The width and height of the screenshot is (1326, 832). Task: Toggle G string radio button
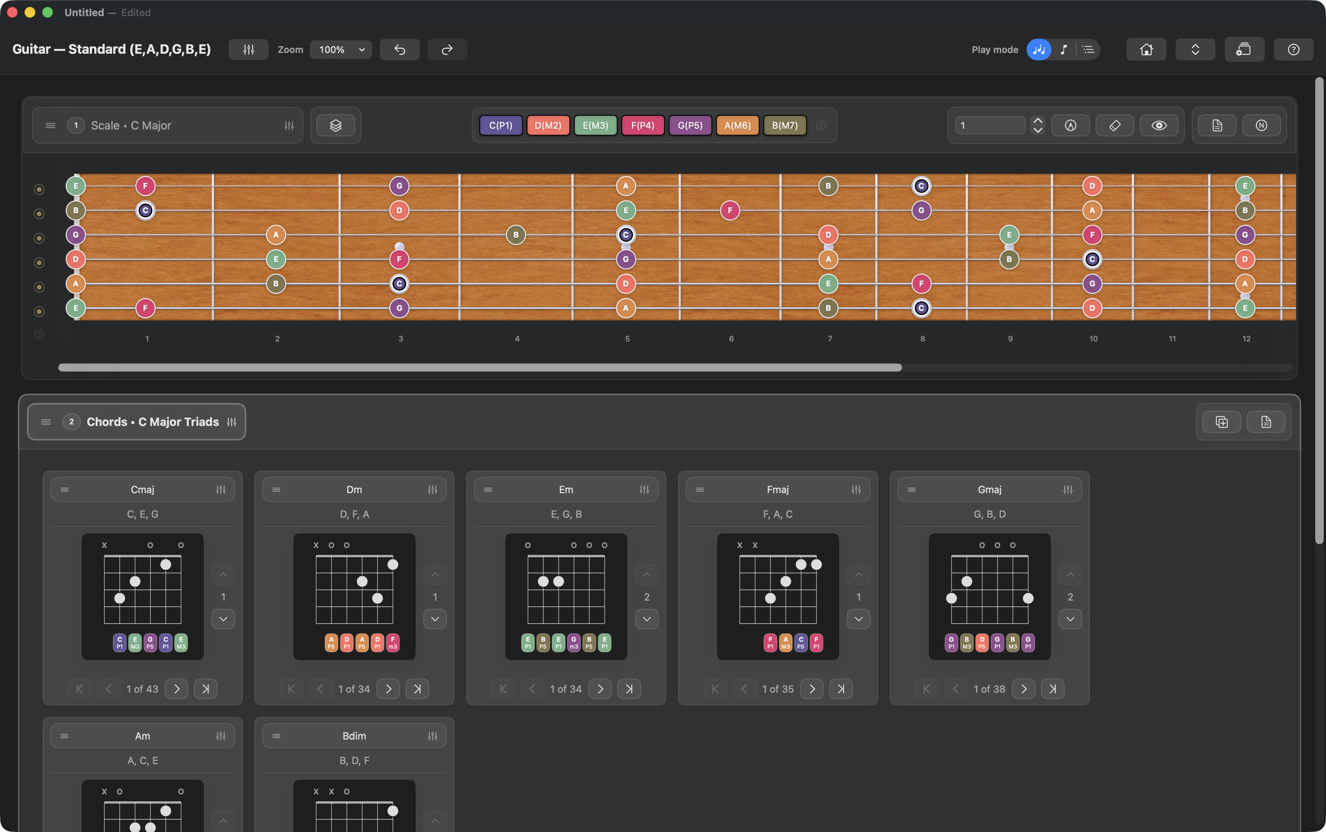point(39,238)
